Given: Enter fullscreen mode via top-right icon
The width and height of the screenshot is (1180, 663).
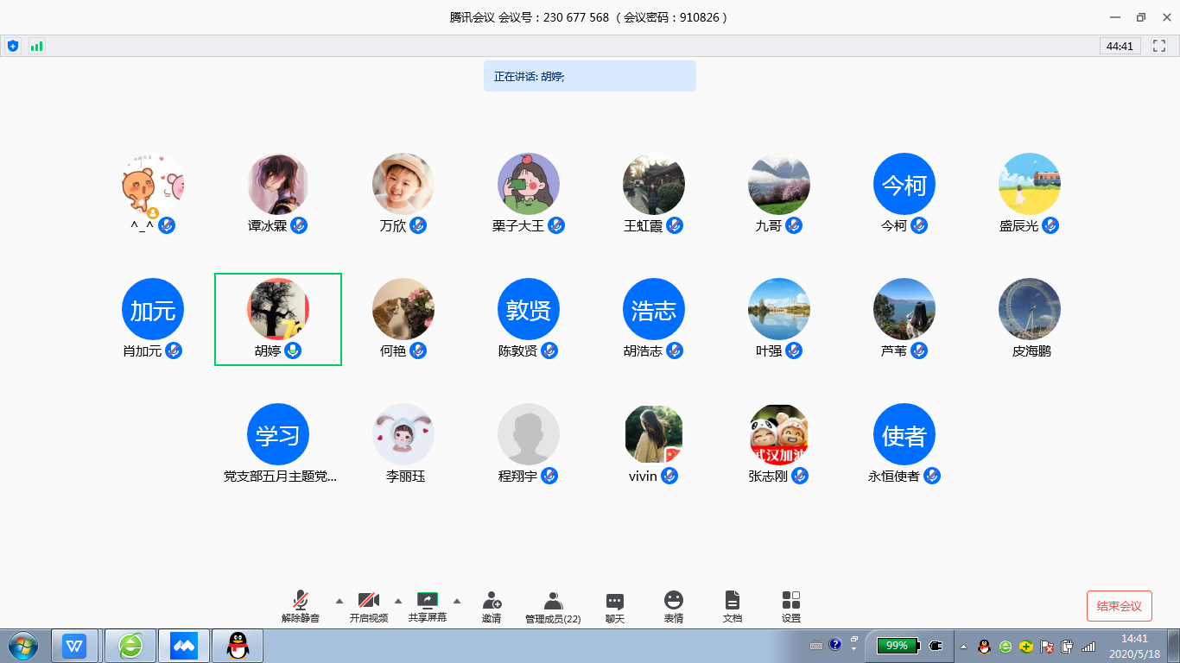Looking at the screenshot, I should pyautogui.click(x=1160, y=46).
